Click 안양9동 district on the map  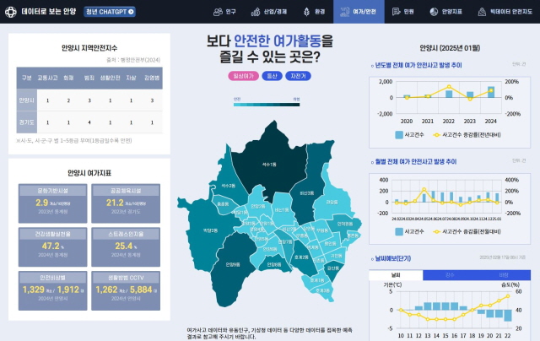coord(227,264)
